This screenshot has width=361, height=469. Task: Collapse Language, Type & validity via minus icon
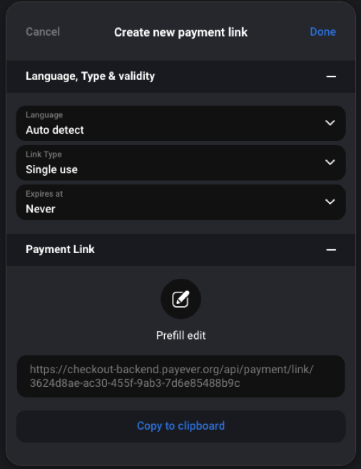click(331, 76)
